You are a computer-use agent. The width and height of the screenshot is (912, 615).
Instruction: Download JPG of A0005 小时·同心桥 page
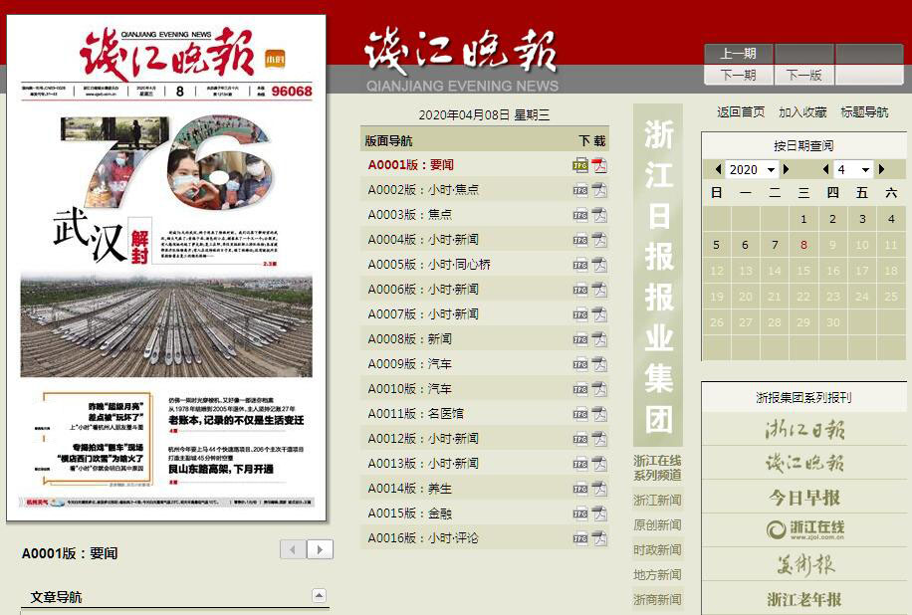coord(579,265)
